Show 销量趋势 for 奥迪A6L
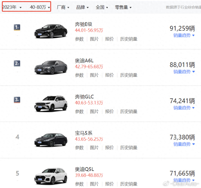Image resolution: width=201 pixels, height=188 pixels. click(x=184, y=72)
